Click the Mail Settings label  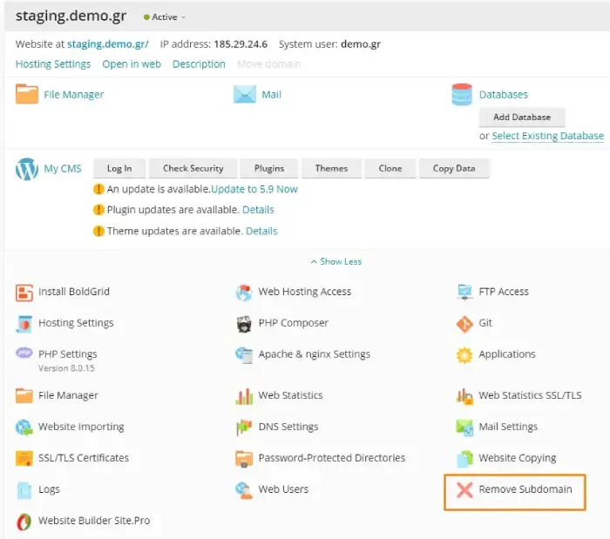[x=508, y=427]
